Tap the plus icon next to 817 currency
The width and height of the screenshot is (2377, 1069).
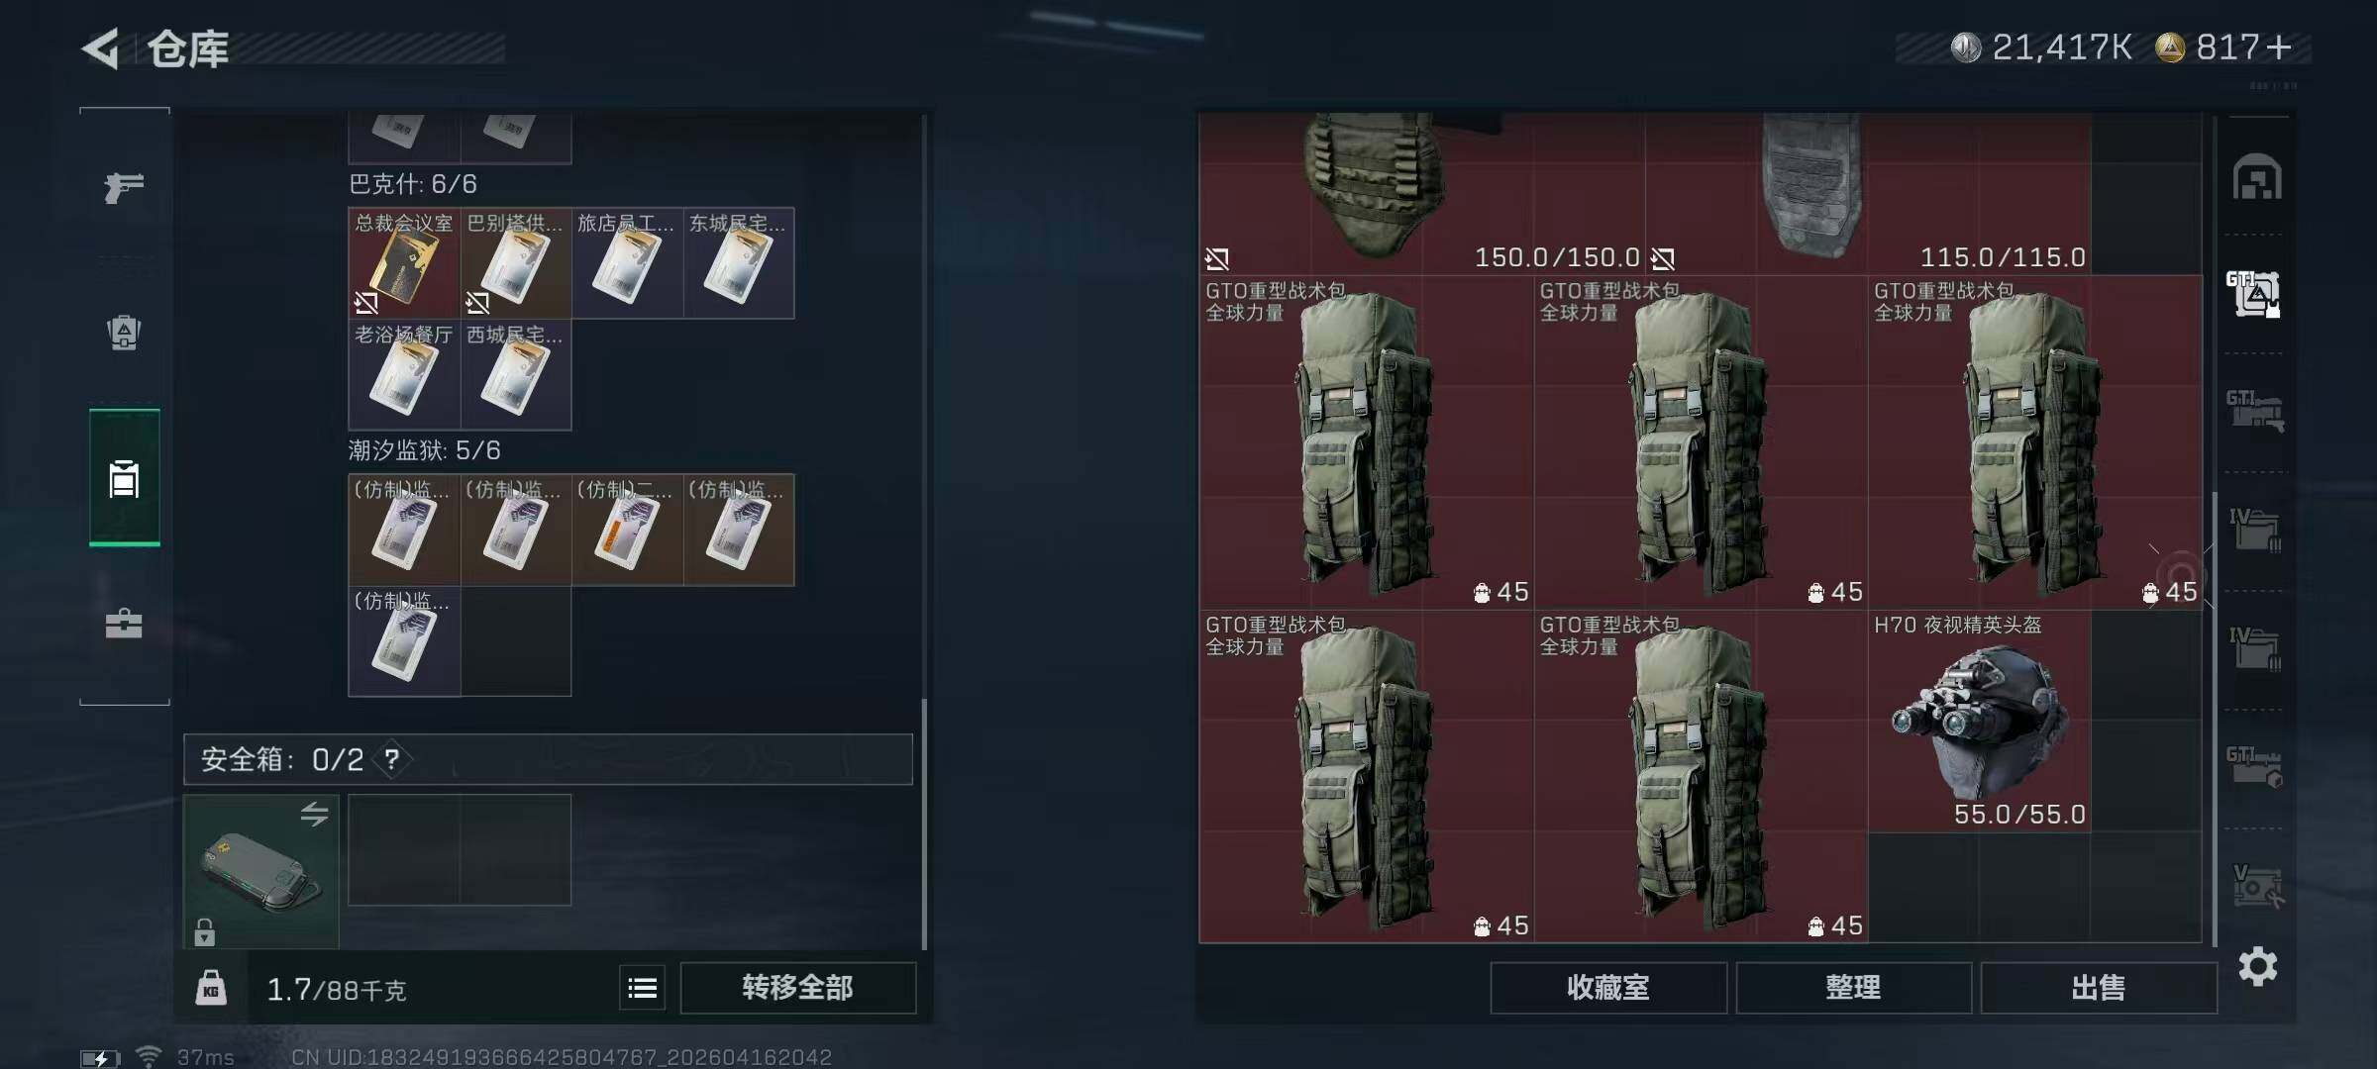coord(2279,48)
